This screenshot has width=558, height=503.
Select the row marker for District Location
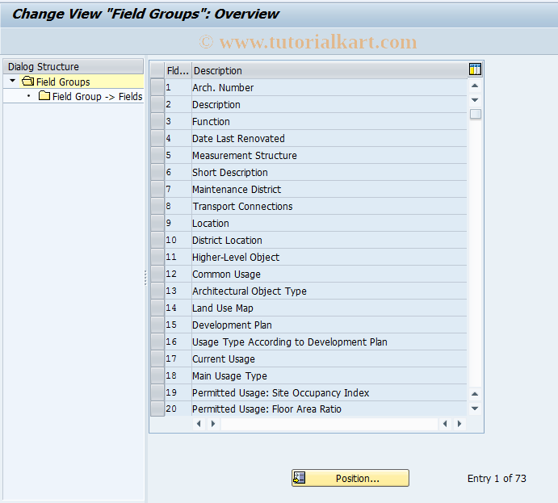(x=157, y=240)
